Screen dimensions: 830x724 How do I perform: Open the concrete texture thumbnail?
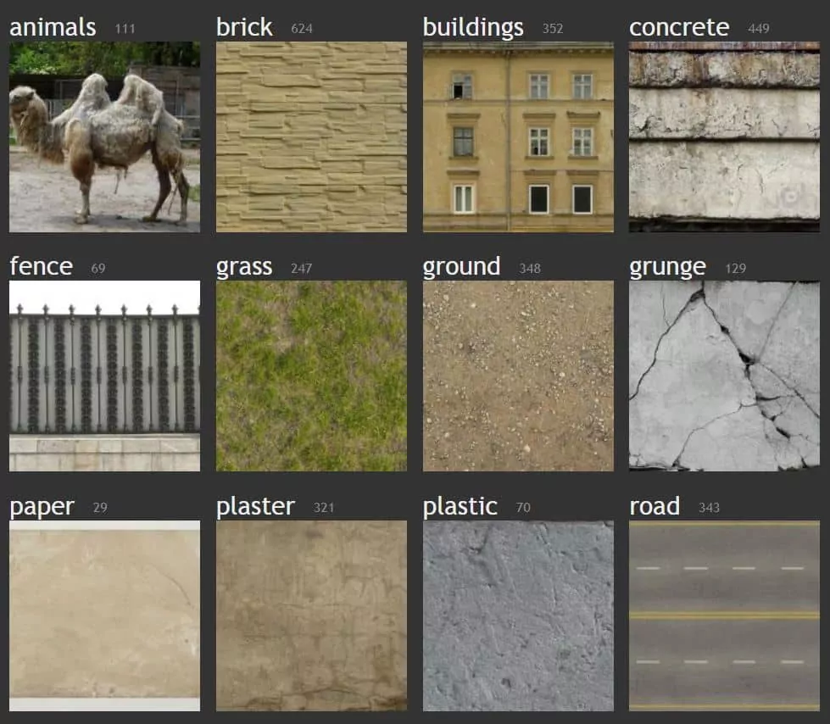pyautogui.click(x=724, y=137)
